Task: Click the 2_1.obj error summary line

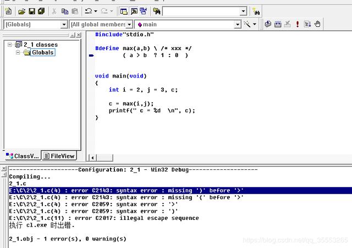Action: point(68,239)
